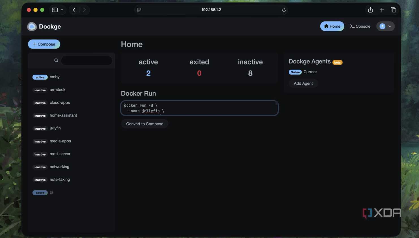
Task: Click the inactive count 8
Action: (x=250, y=73)
